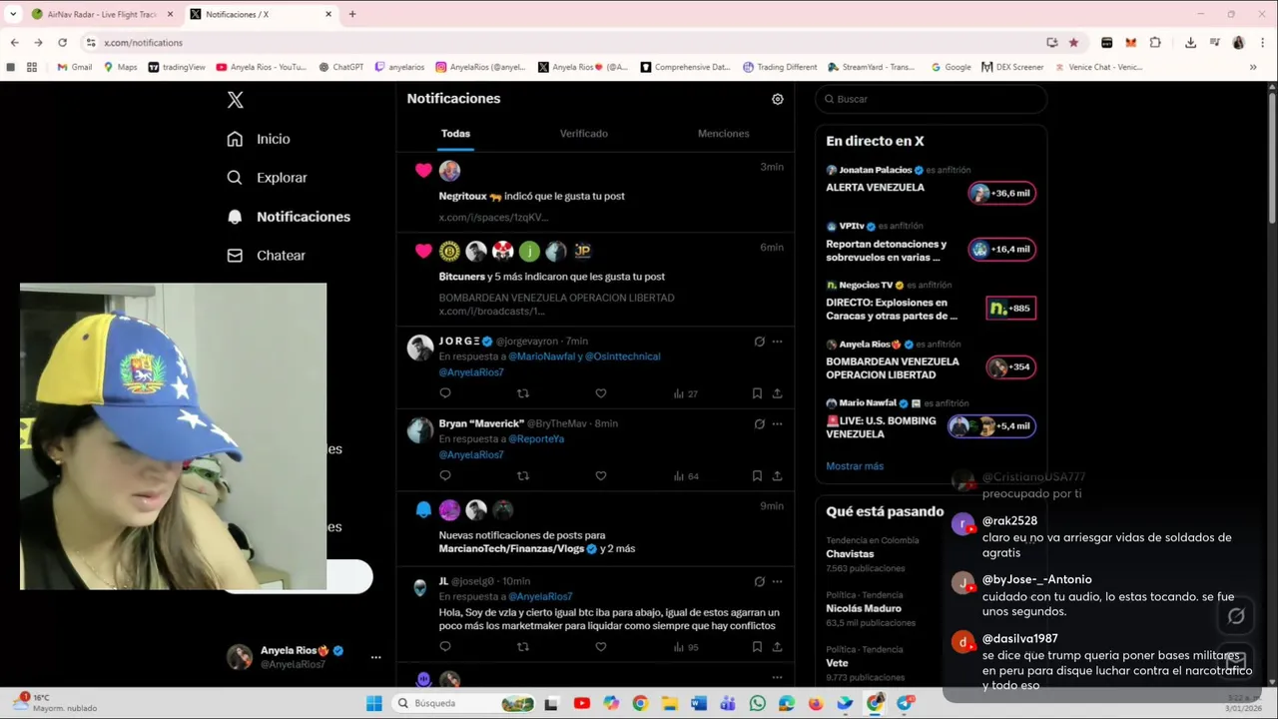Open Notificaciones in sidebar
This screenshot has height=719, width=1278.
(289, 217)
